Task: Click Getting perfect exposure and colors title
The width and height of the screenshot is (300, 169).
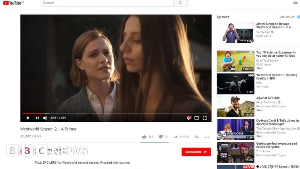Action: [277, 145]
